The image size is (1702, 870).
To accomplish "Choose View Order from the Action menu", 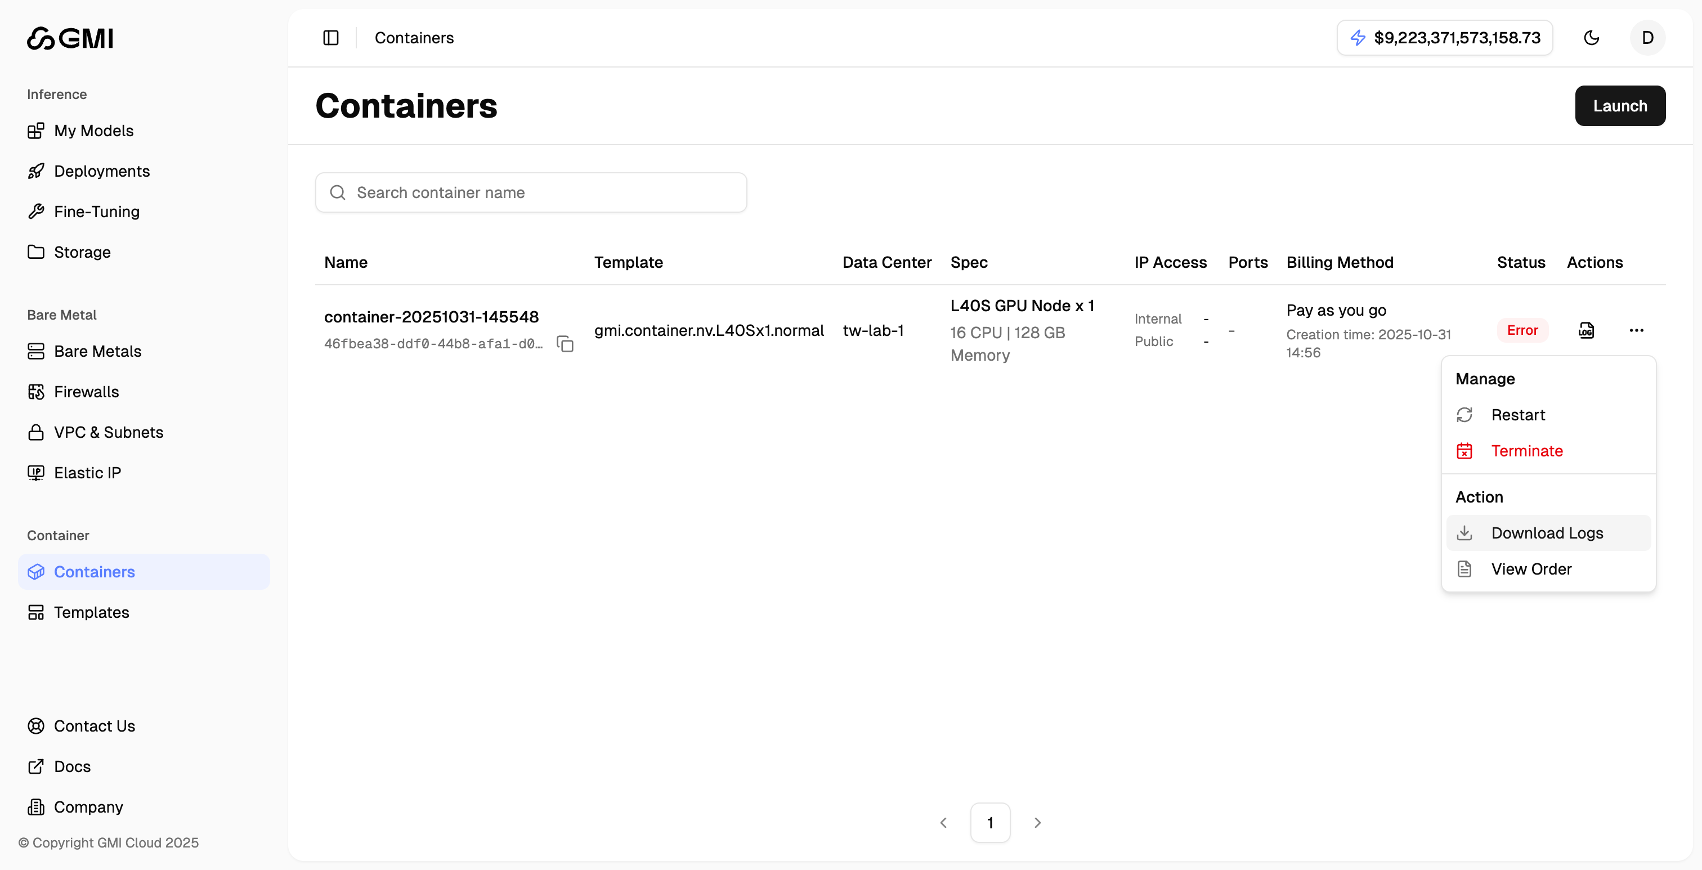I will pyautogui.click(x=1531, y=569).
